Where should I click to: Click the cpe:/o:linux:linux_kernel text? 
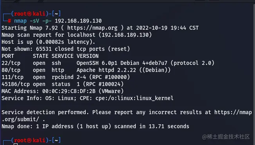pyautogui.click(x=135, y=98)
